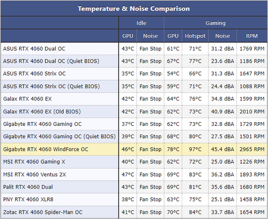Select the 'Galax RTX 4060 EX' row name
The image size is (268, 219).
click(x=27, y=99)
